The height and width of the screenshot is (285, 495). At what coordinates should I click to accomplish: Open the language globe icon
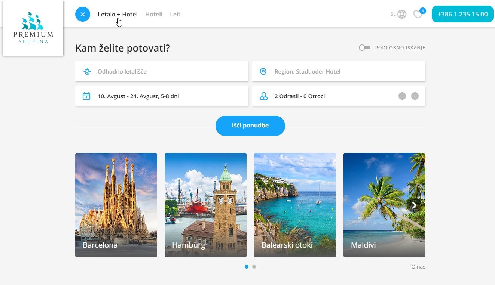402,14
